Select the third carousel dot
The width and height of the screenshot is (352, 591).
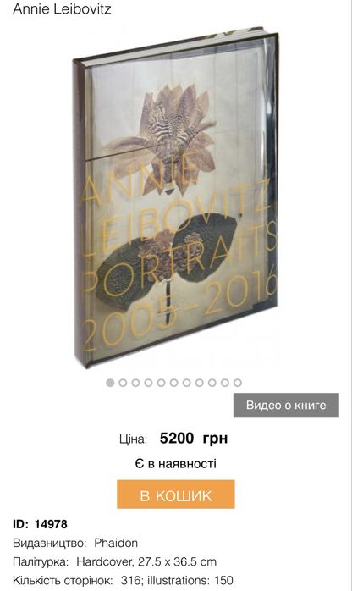point(135,383)
